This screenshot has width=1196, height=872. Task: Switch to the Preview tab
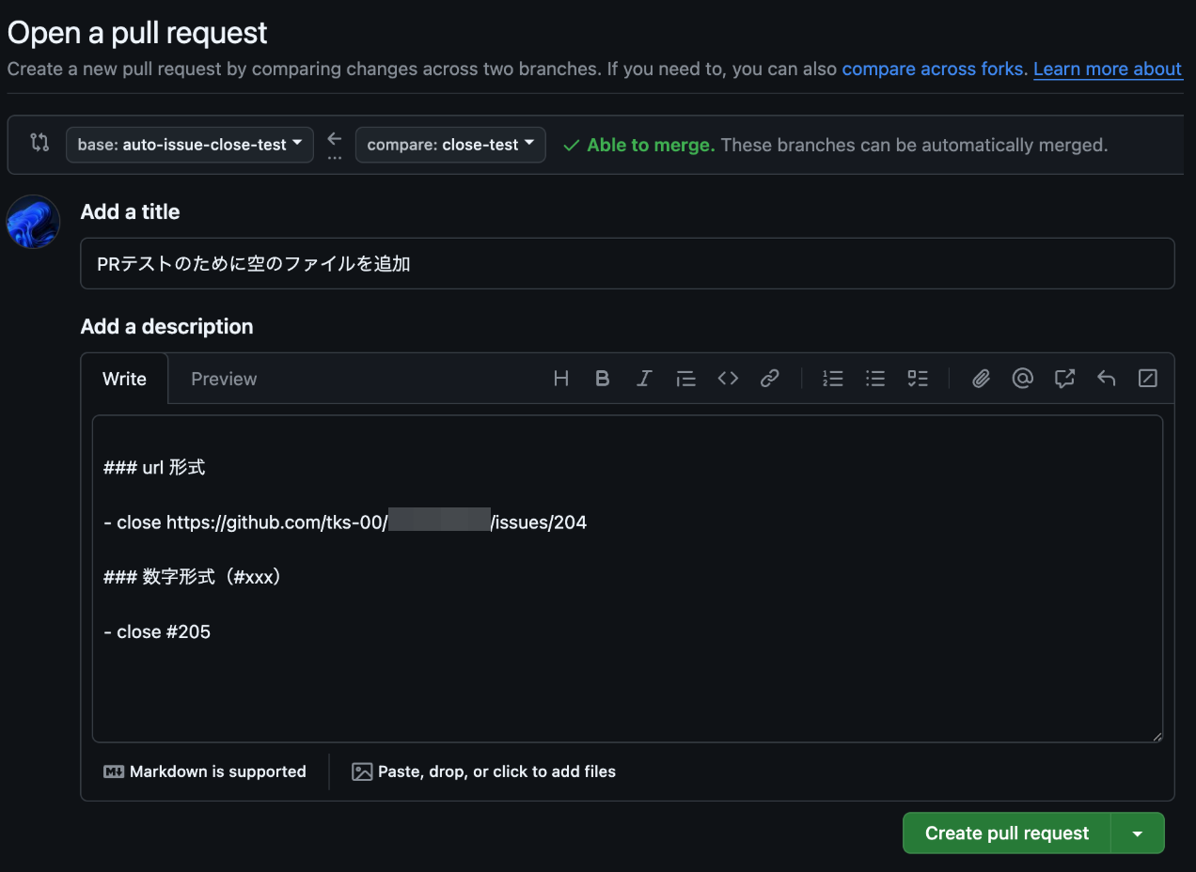click(224, 378)
